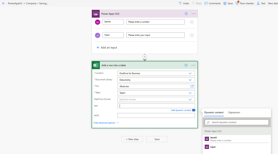Click the test column input field
Screen dimensions: 278x154
[x=156, y=106]
